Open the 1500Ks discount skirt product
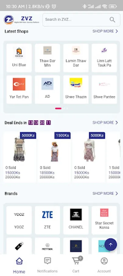 54,157
